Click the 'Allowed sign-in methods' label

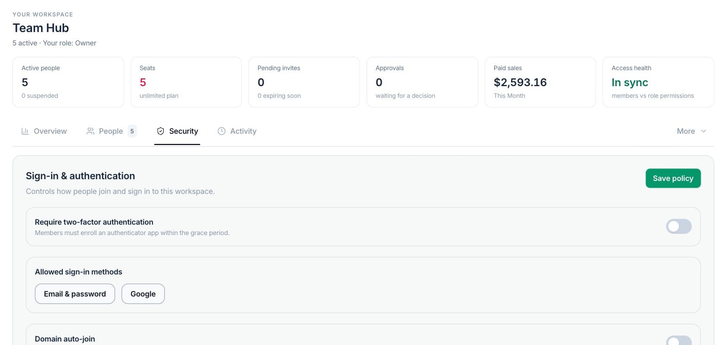(79, 272)
